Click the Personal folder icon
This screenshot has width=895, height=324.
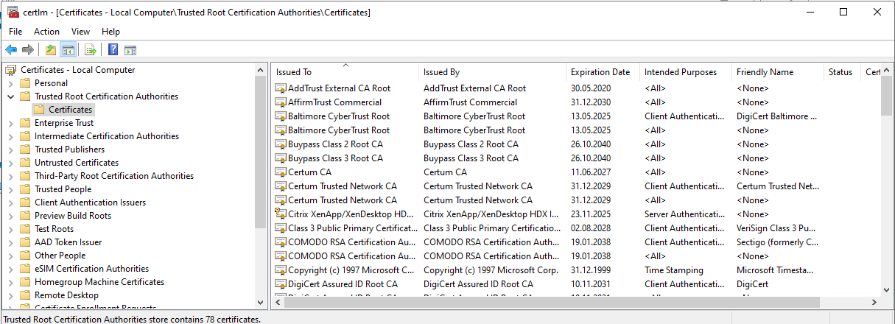coord(25,83)
